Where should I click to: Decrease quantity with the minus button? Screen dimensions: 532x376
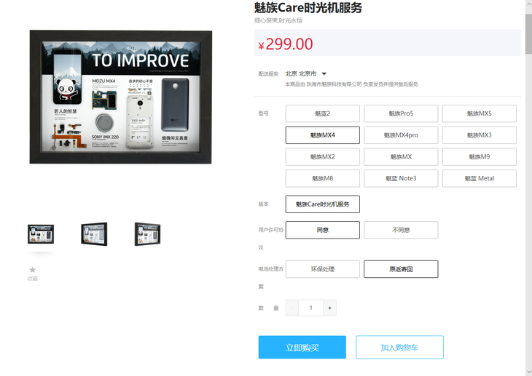tap(292, 308)
